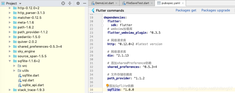Fold the flutter block at line 20

(x=102, y=21)
